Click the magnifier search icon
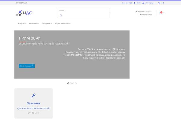Viewport: 181px width, 121px height. 61,15
